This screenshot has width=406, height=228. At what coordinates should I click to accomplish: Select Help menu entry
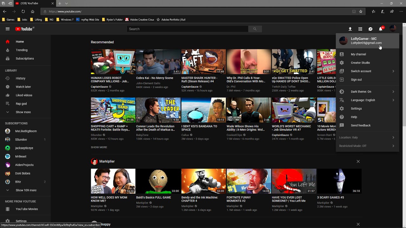tap(367, 117)
